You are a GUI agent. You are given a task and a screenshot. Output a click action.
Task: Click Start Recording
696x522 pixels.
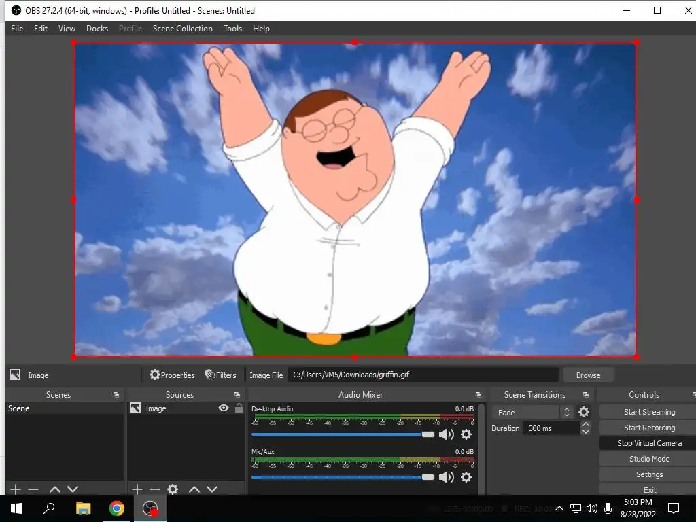click(649, 428)
